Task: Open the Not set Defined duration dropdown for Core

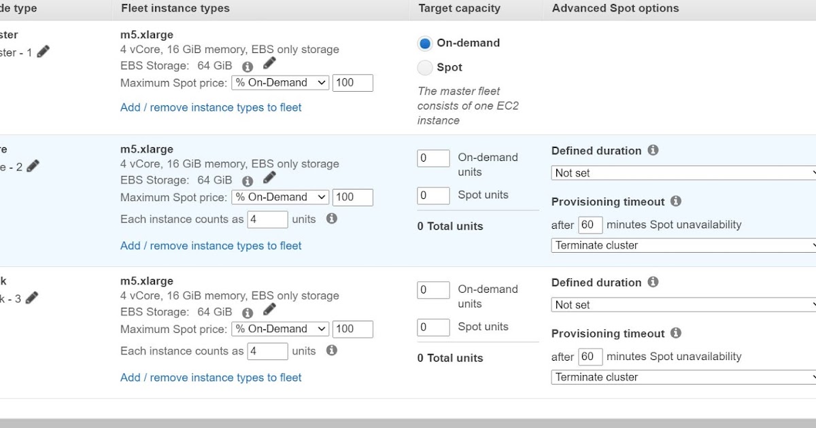Action: tap(682, 173)
